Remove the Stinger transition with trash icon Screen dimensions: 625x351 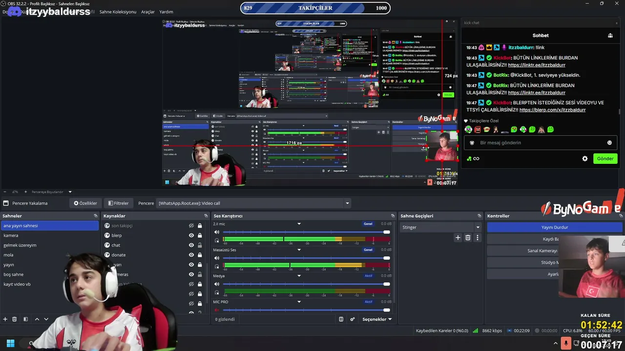tap(468, 237)
